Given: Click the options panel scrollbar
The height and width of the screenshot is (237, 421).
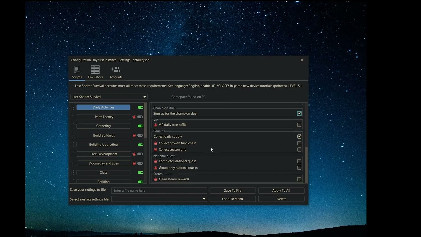Looking at the screenshot, I should 306,165.
